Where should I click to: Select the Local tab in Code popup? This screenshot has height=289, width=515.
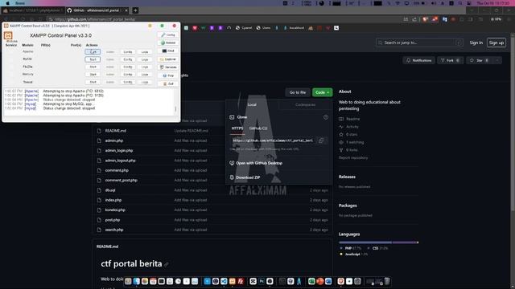click(x=252, y=104)
